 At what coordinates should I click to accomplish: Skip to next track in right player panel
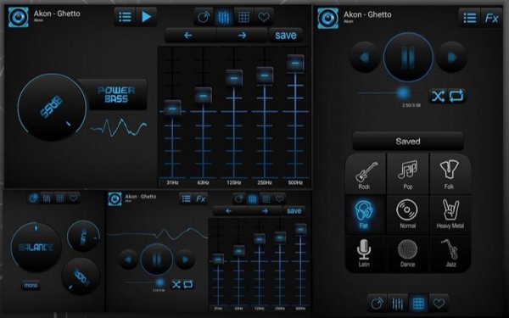tap(451, 58)
